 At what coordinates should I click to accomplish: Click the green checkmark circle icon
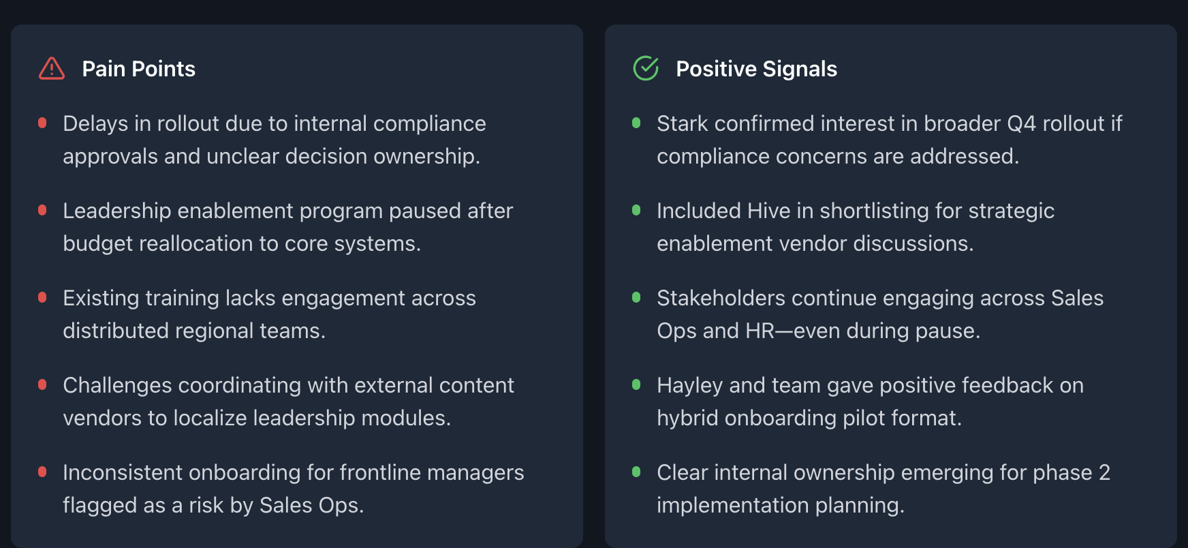[646, 68]
